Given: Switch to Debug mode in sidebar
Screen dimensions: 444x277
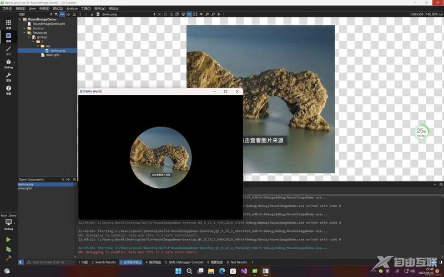Looking at the screenshot, I should pyautogui.click(x=8, y=64).
